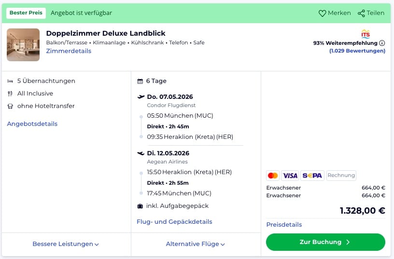Click the Bester Preis badge

pos(26,13)
